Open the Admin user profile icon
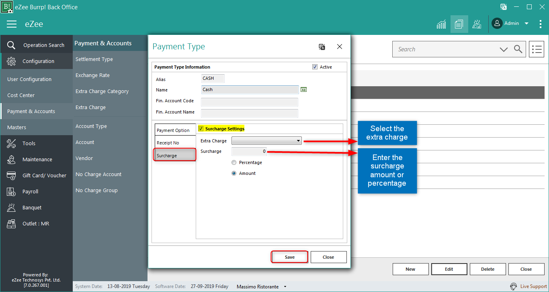 point(497,23)
